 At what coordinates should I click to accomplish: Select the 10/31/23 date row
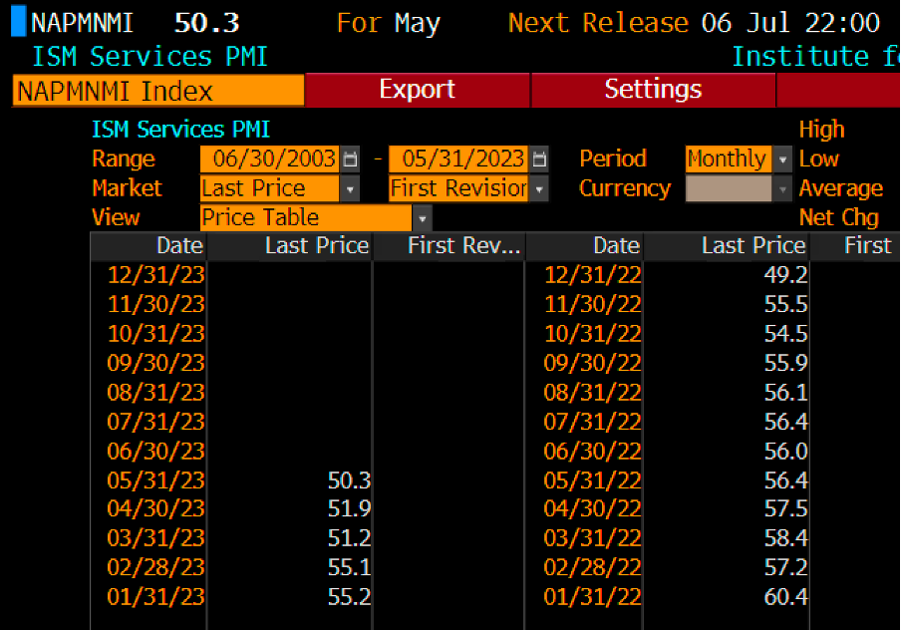coord(156,333)
